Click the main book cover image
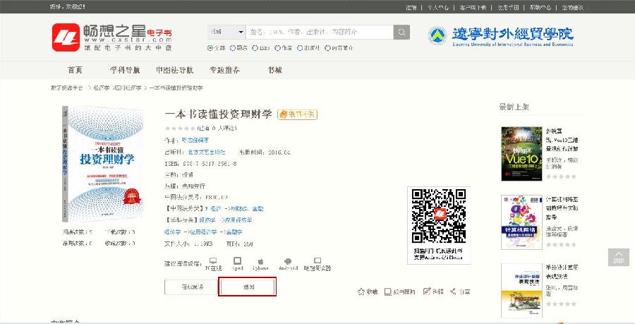The height and width of the screenshot is (324, 635). click(102, 164)
